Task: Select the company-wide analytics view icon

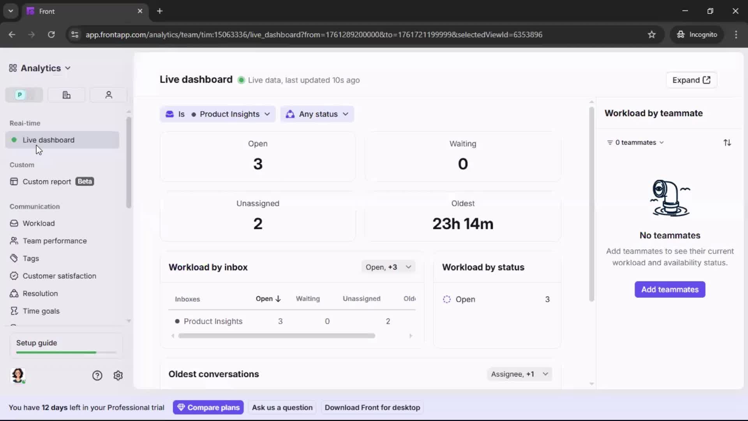Action: pyautogui.click(x=66, y=95)
